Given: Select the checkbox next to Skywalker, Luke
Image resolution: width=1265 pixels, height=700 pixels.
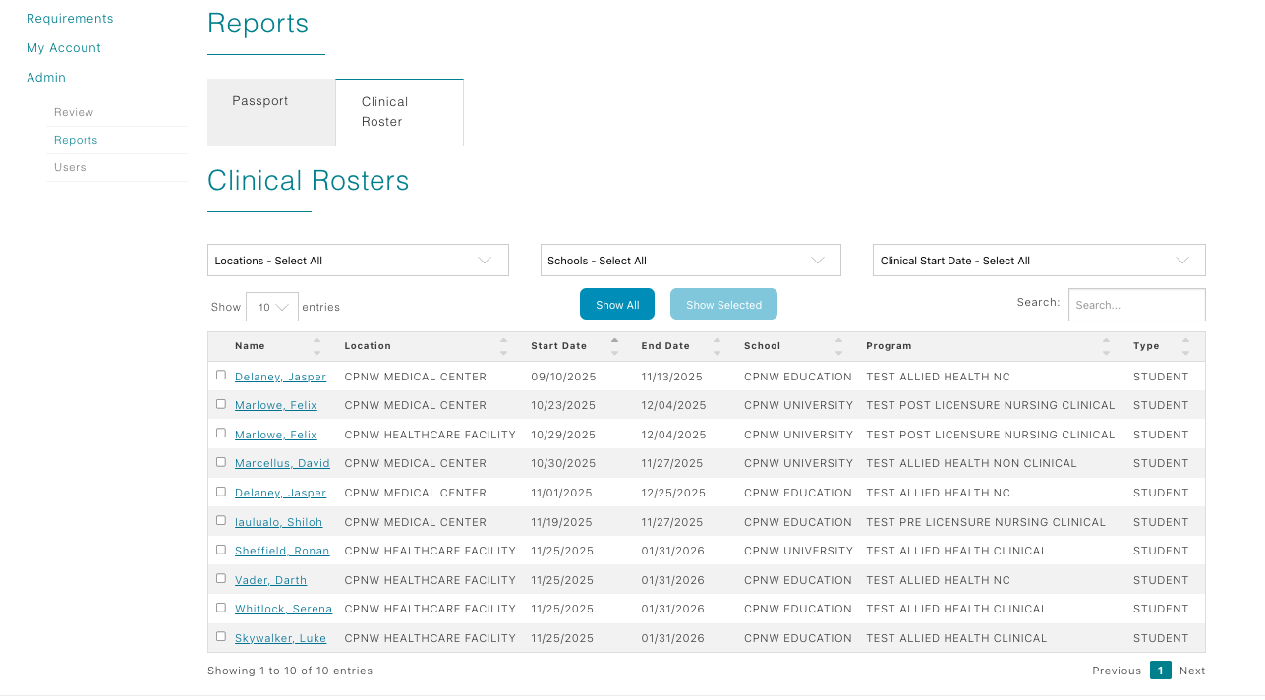Looking at the screenshot, I should tap(220, 636).
